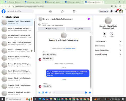126x101 pixels.
Task: Open WhatsApp from taskbar
Action: point(58,99)
